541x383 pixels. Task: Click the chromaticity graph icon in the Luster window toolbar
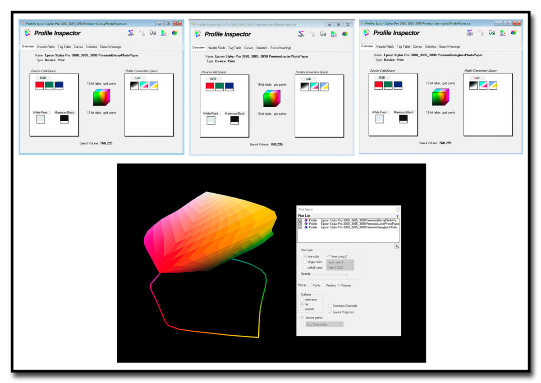(334, 34)
